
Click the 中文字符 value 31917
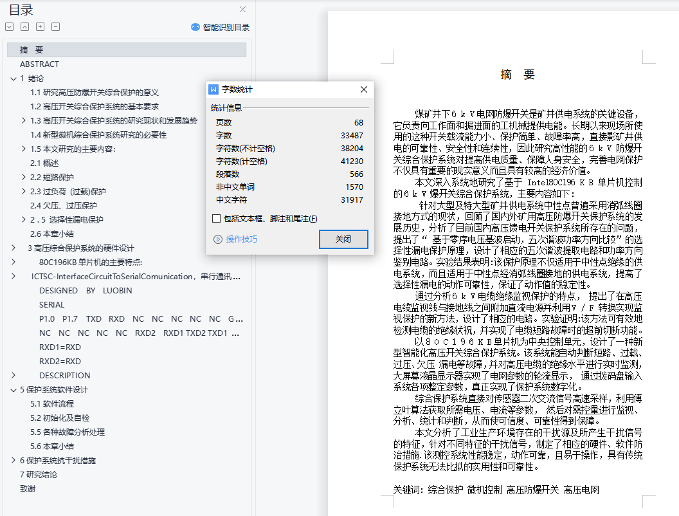pyautogui.click(x=352, y=199)
